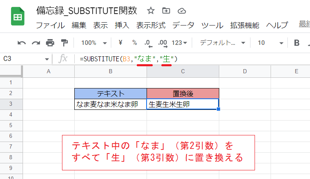The width and height of the screenshot is (310, 179).
Task: Select row 6 header
Action: pyautogui.click(x=11, y=136)
